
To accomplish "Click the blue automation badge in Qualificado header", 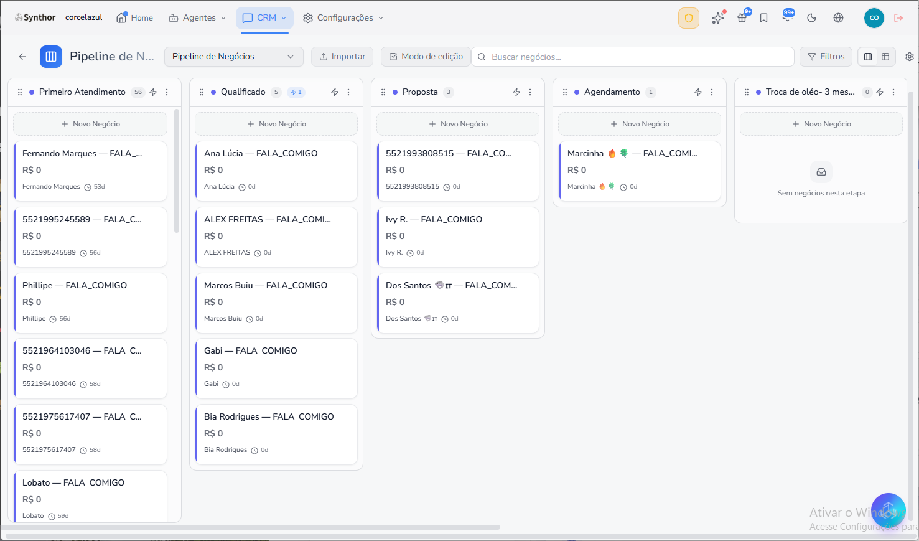I will point(296,92).
